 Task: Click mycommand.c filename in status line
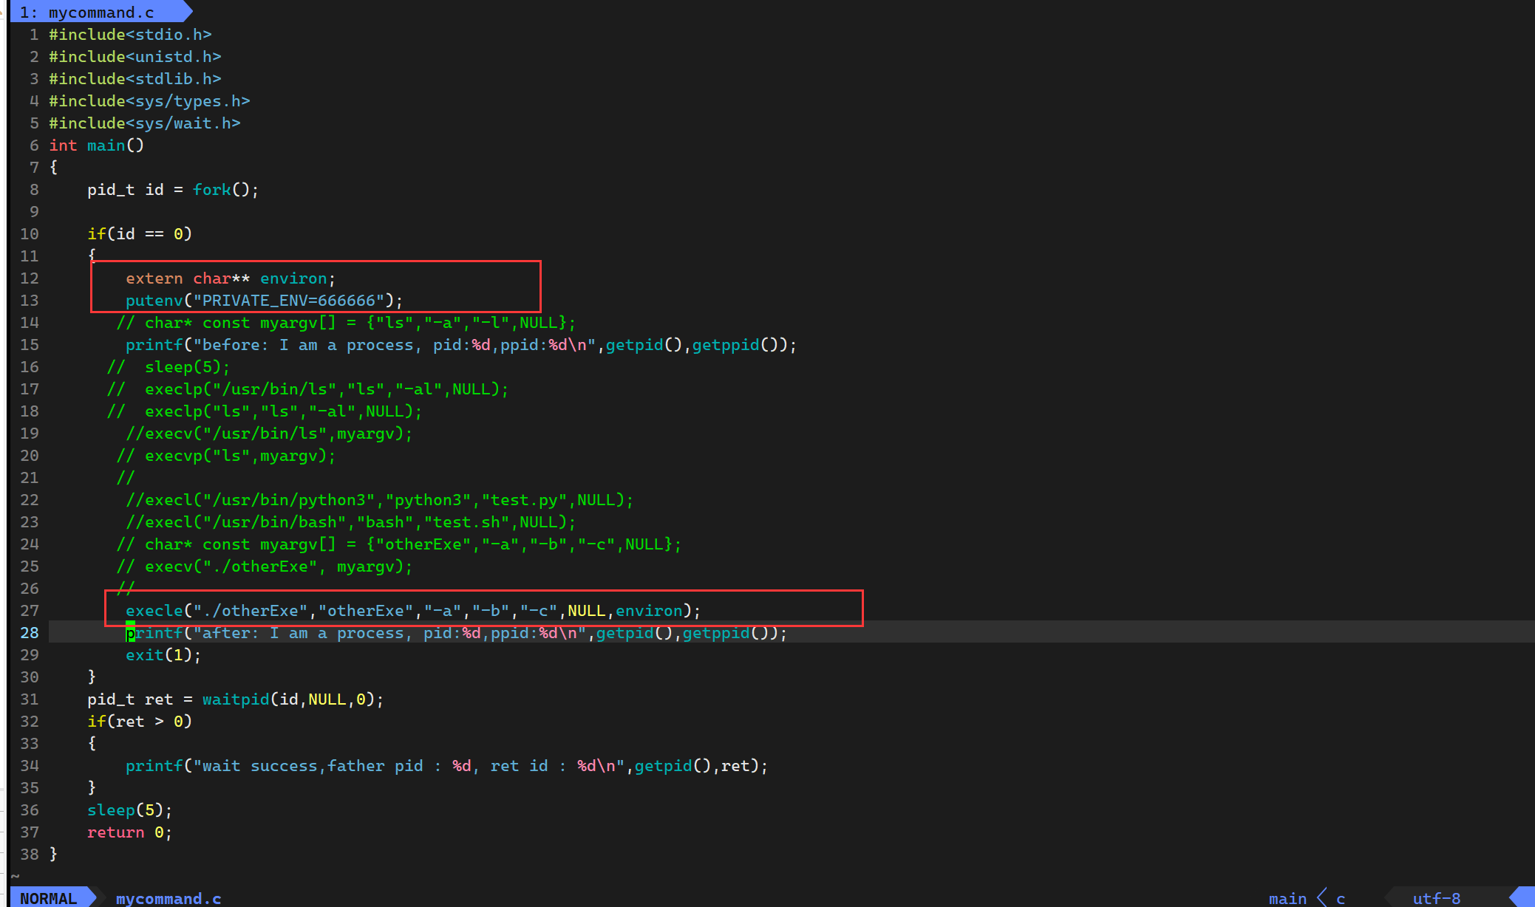(169, 898)
